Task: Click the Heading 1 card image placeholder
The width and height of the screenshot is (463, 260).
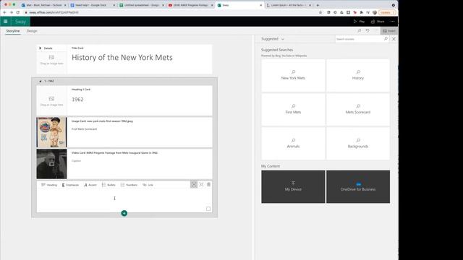Action: point(51,101)
